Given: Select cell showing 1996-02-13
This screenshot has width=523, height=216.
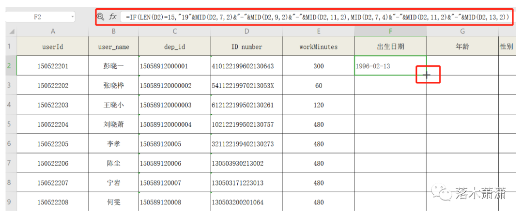Looking at the screenshot, I should pos(391,66).
